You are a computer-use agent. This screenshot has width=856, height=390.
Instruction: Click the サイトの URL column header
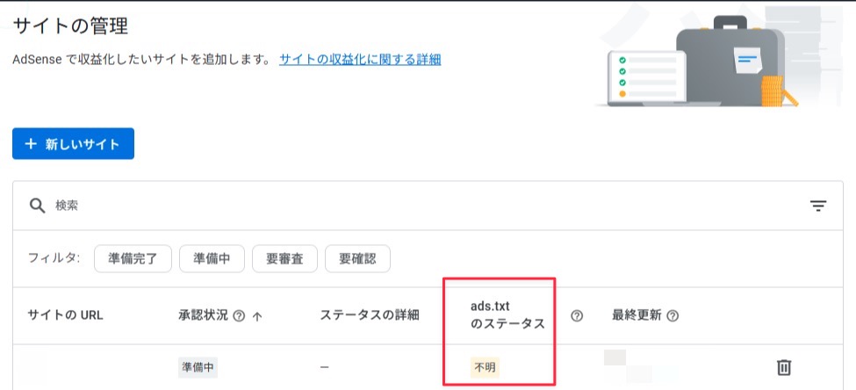point(65,315)
